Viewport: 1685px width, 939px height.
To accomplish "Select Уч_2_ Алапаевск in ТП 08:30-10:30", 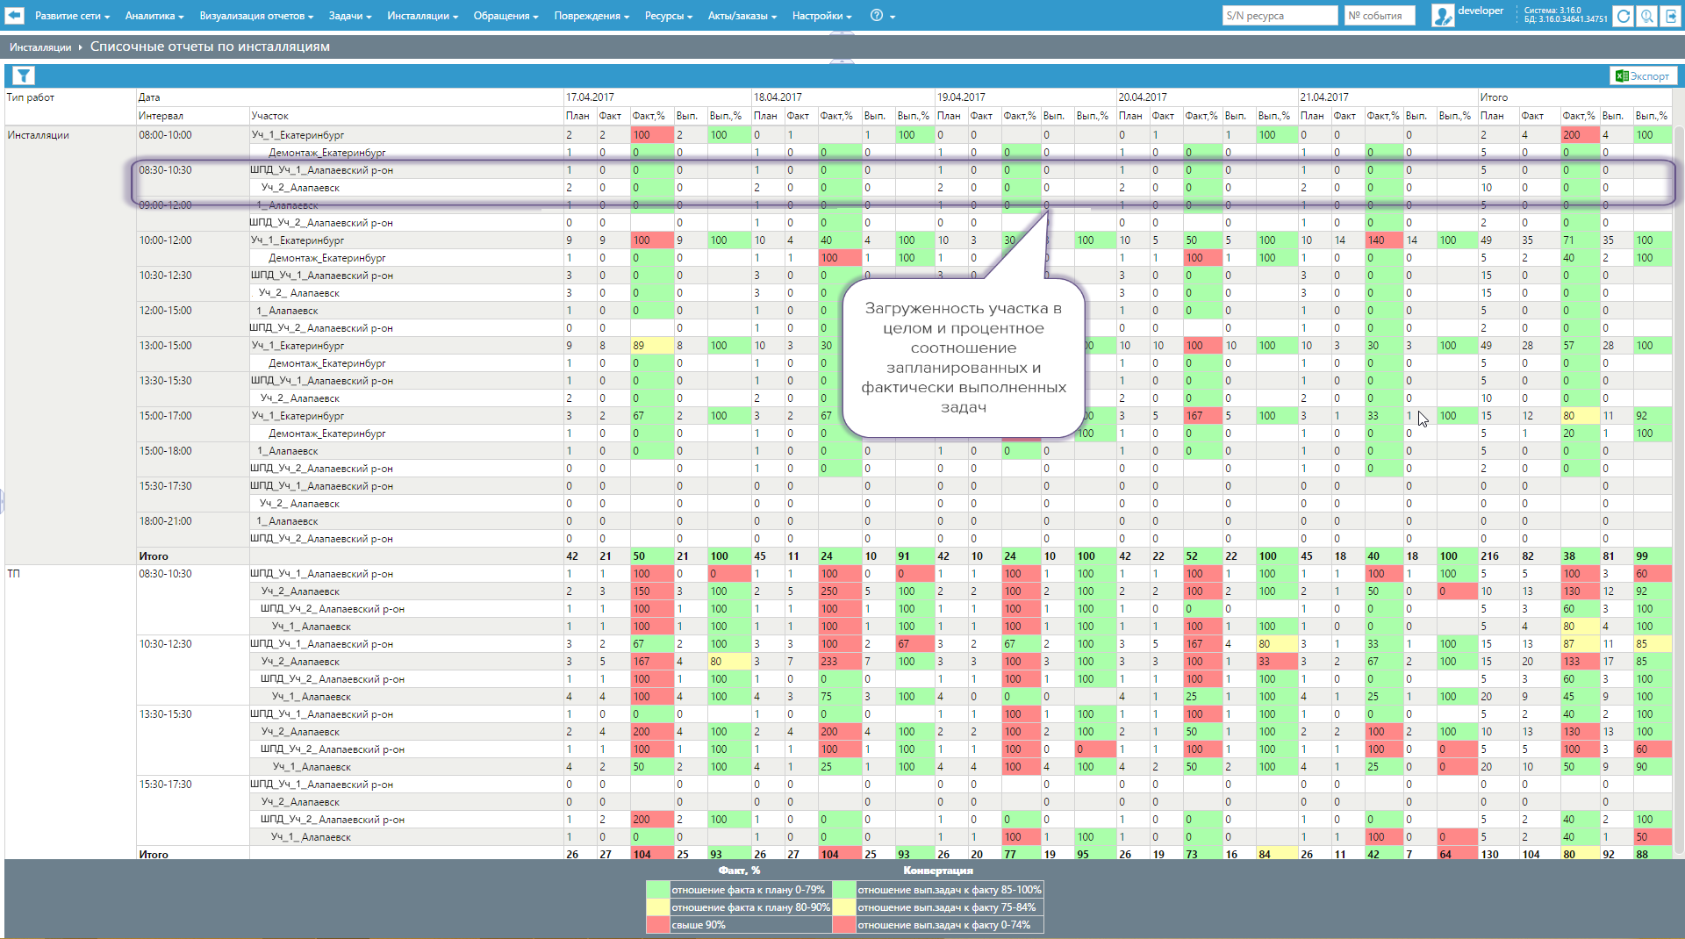I will (x=299, y=591).
